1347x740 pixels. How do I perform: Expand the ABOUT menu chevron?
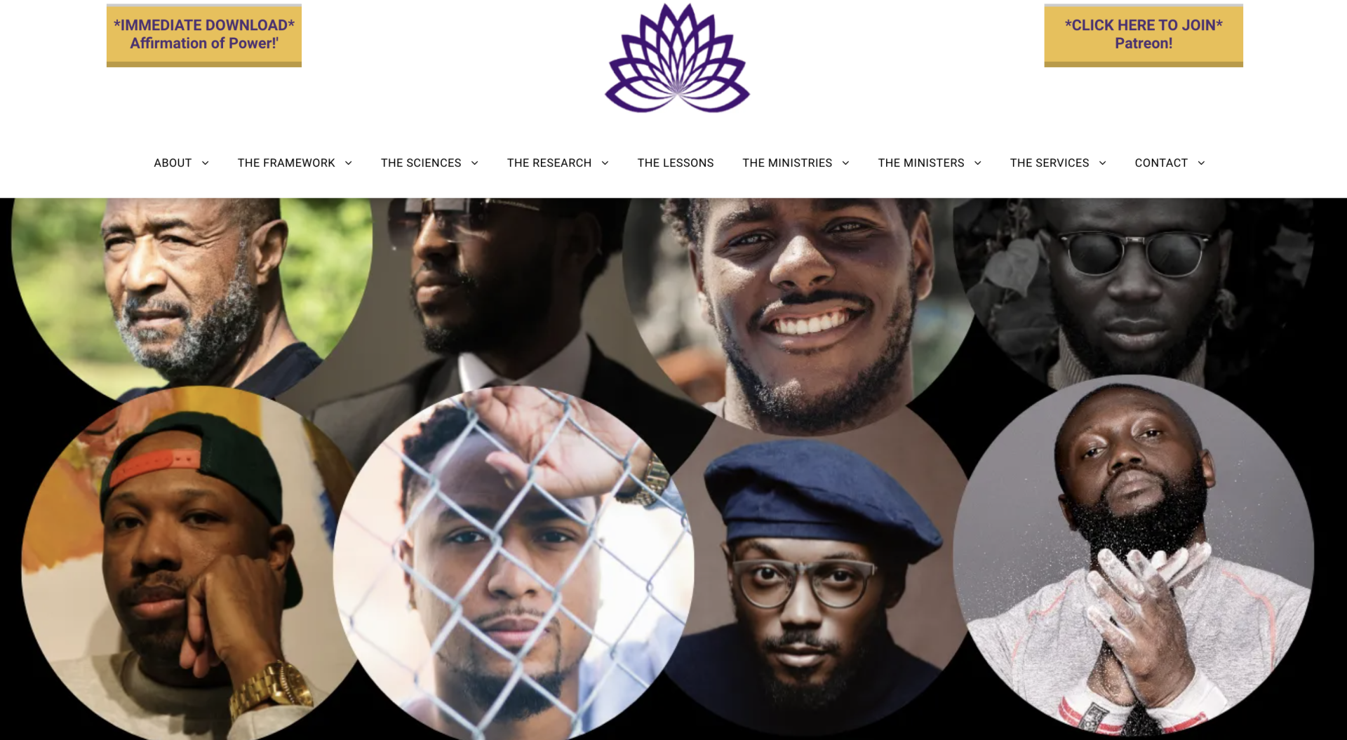pyautogui.click(x=205, y=163)
